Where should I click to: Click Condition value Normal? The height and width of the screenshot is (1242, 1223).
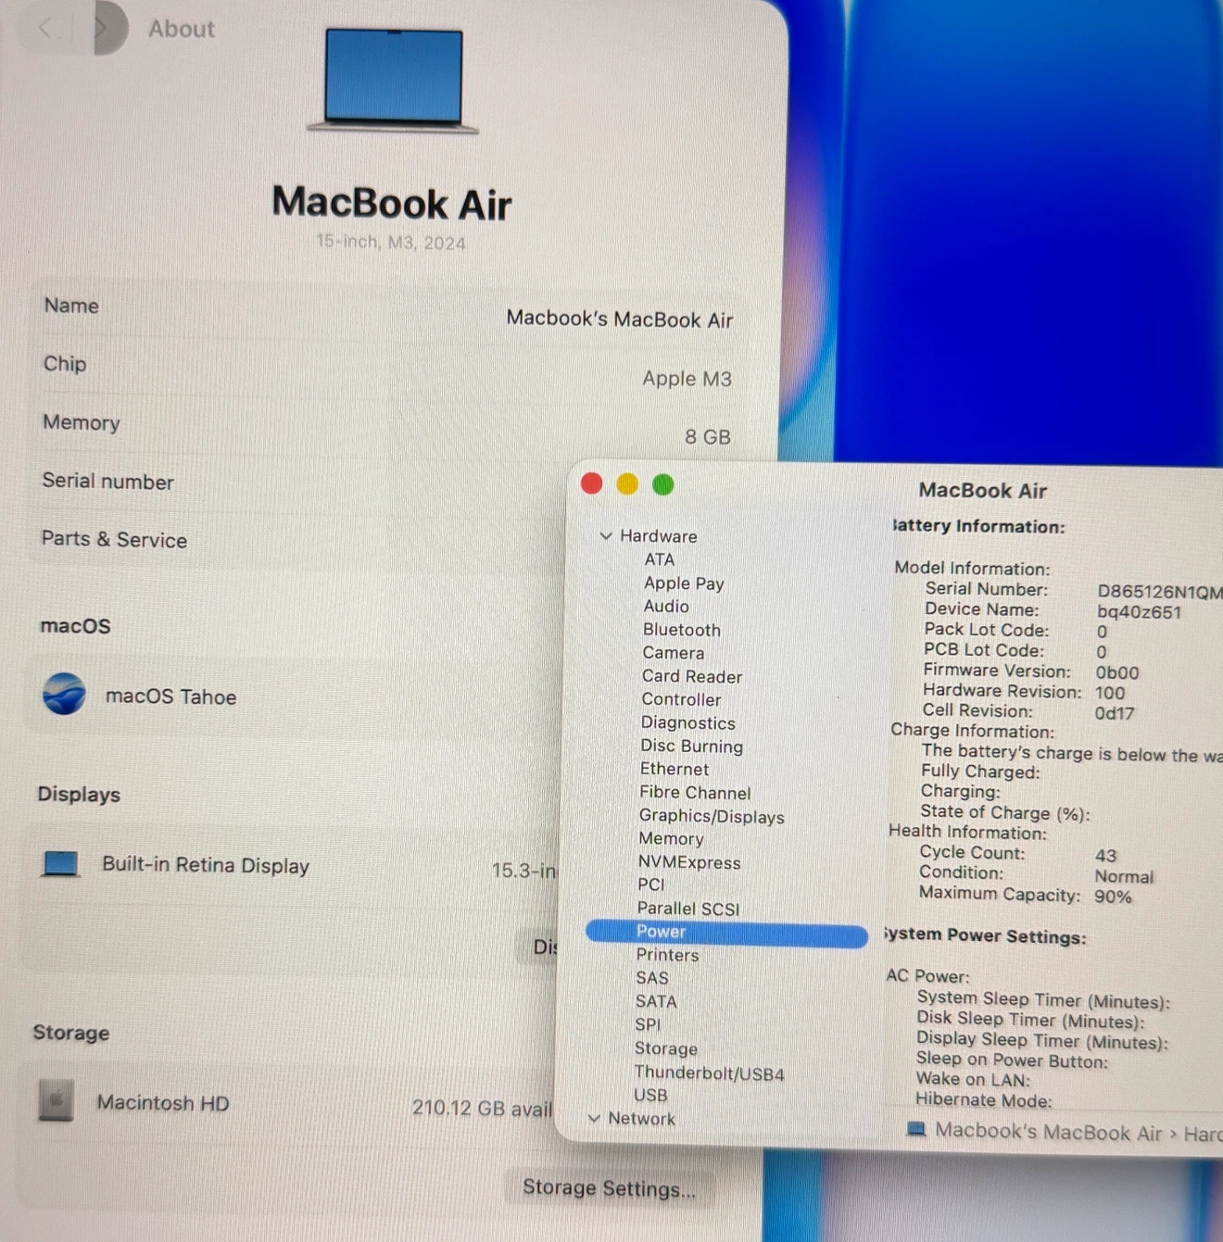(1124, 876)
